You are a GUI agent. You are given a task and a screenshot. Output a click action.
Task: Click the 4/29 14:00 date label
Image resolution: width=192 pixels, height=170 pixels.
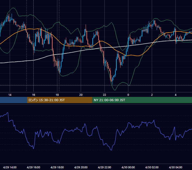coord(10,167)
